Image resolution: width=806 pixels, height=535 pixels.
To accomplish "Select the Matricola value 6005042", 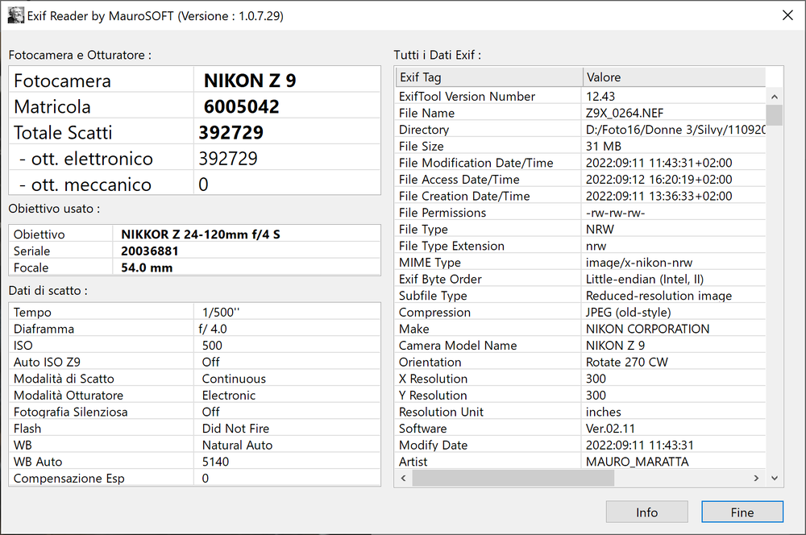I will (x=242, y=106).
